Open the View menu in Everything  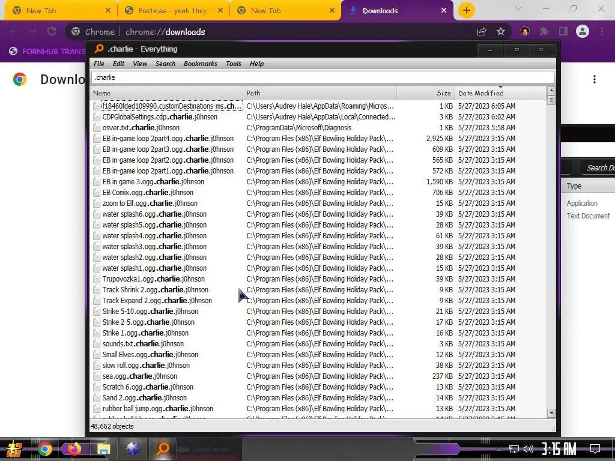139,64
